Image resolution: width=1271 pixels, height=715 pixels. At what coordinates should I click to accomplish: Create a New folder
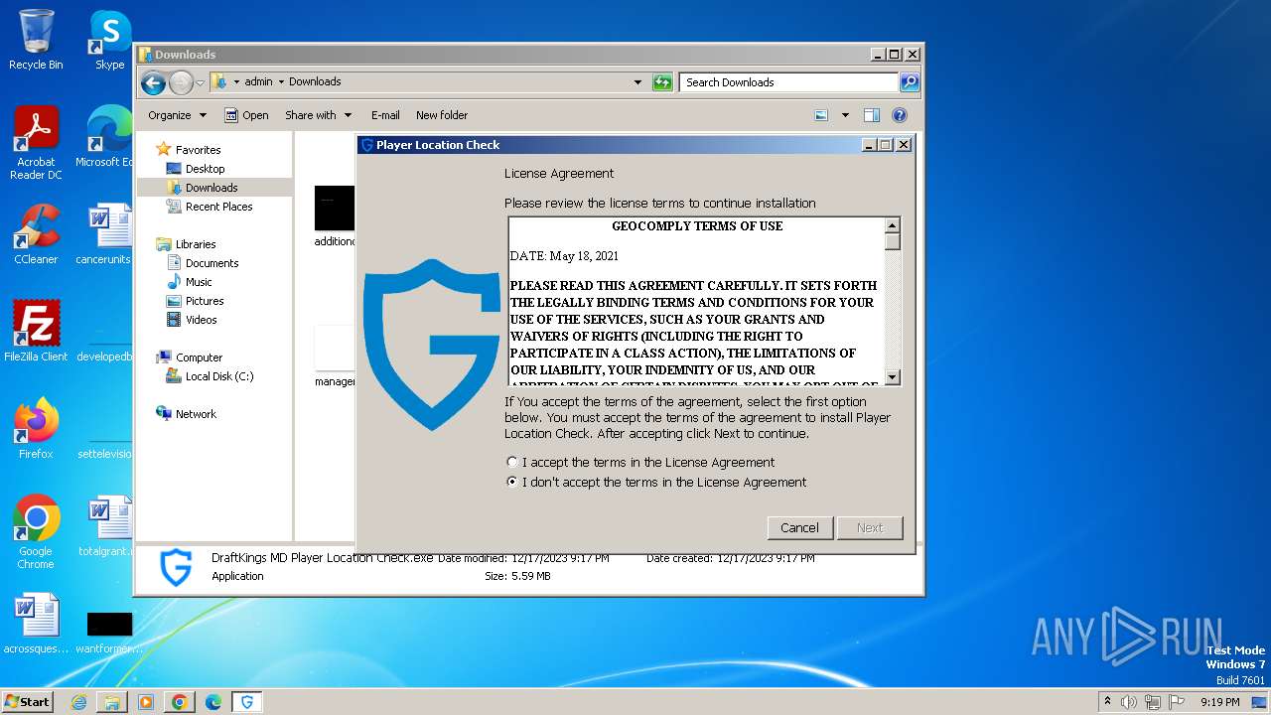point(442,115)
